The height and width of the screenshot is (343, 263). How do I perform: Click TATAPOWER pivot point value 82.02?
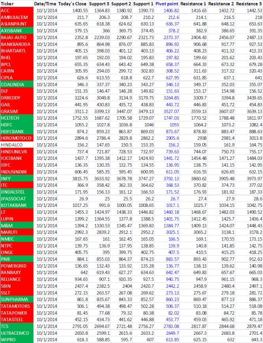[x=173, y=313]
